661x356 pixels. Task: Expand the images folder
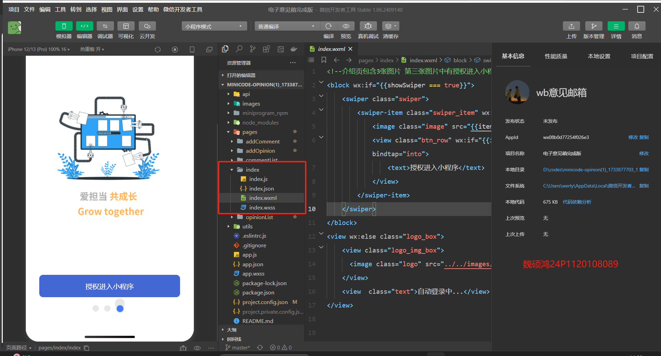tap(261, 104)
